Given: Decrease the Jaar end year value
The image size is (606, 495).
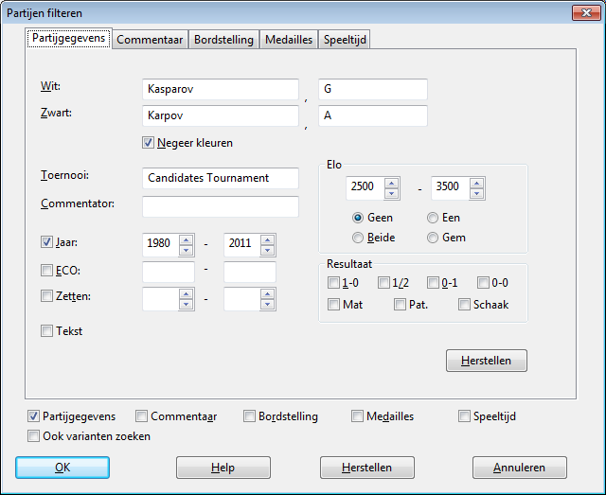Looking at the screenshot, I should point(267,250).
